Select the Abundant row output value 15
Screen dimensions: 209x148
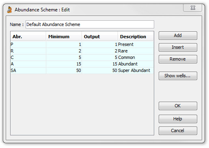[x=99, y=64]
